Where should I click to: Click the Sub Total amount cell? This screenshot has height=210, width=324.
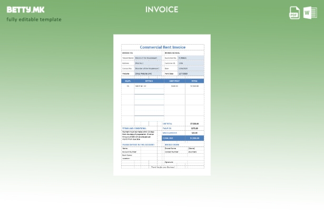194,124
